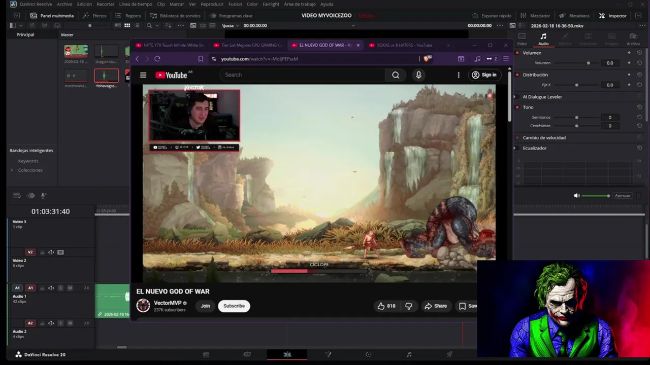Reset the Tono section
This screenshot has width=650, height=365.
(x=639, y=107)
